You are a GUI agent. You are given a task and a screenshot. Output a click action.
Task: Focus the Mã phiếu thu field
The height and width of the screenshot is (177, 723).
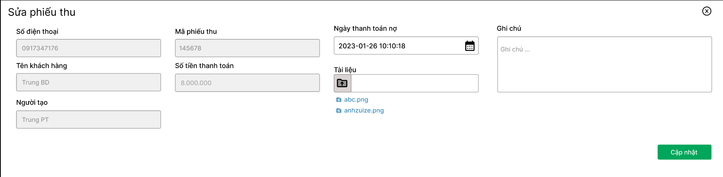point(247,48)
